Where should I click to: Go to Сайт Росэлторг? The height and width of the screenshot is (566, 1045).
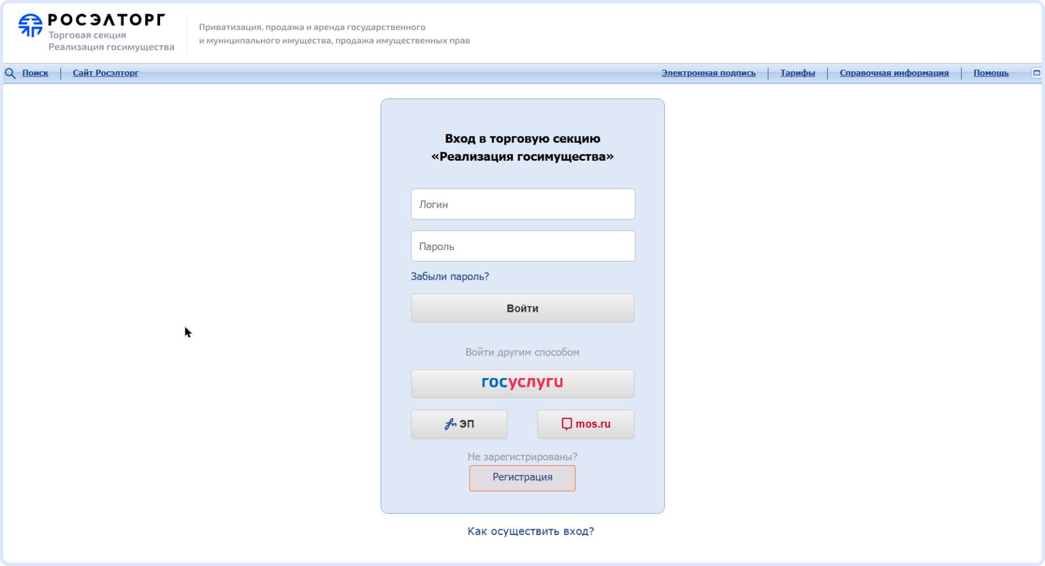[x=106, y=73]
